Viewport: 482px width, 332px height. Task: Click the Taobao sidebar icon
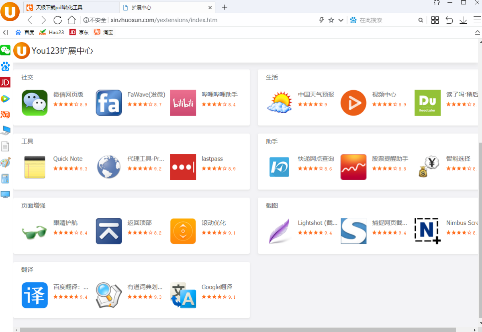[x=5, y=114]
